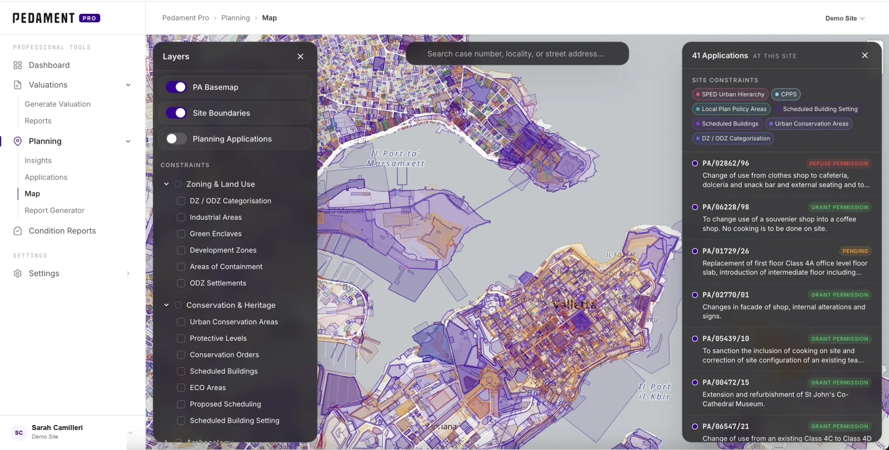Check the ECO Areas checkbox
The image size is (889, 450).
181,388
